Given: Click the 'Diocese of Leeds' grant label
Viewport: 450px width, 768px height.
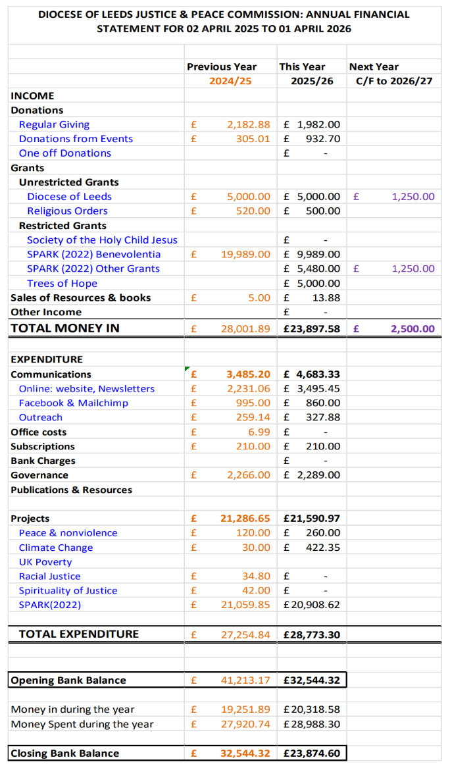Looking at the screenshot, I should click(70, 196).
